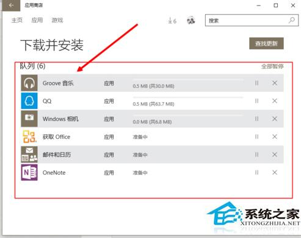Open the 主页 tab
The width and height of the screenshot is (301, 238).
(17, 20)
